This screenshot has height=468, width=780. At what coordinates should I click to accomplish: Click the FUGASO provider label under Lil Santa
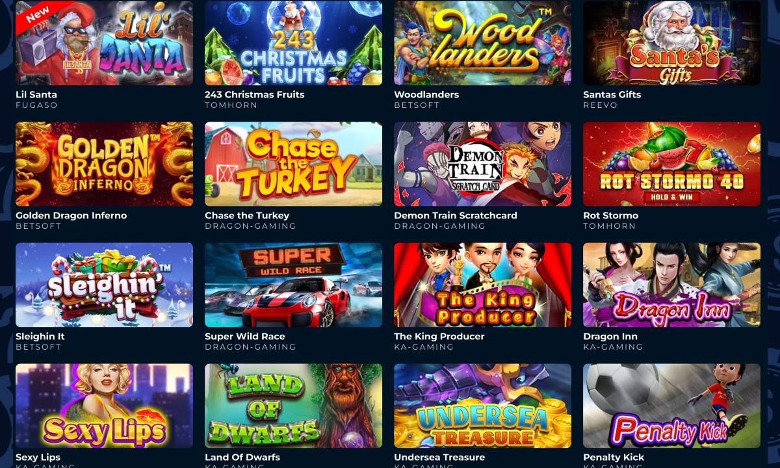(36, 105)
